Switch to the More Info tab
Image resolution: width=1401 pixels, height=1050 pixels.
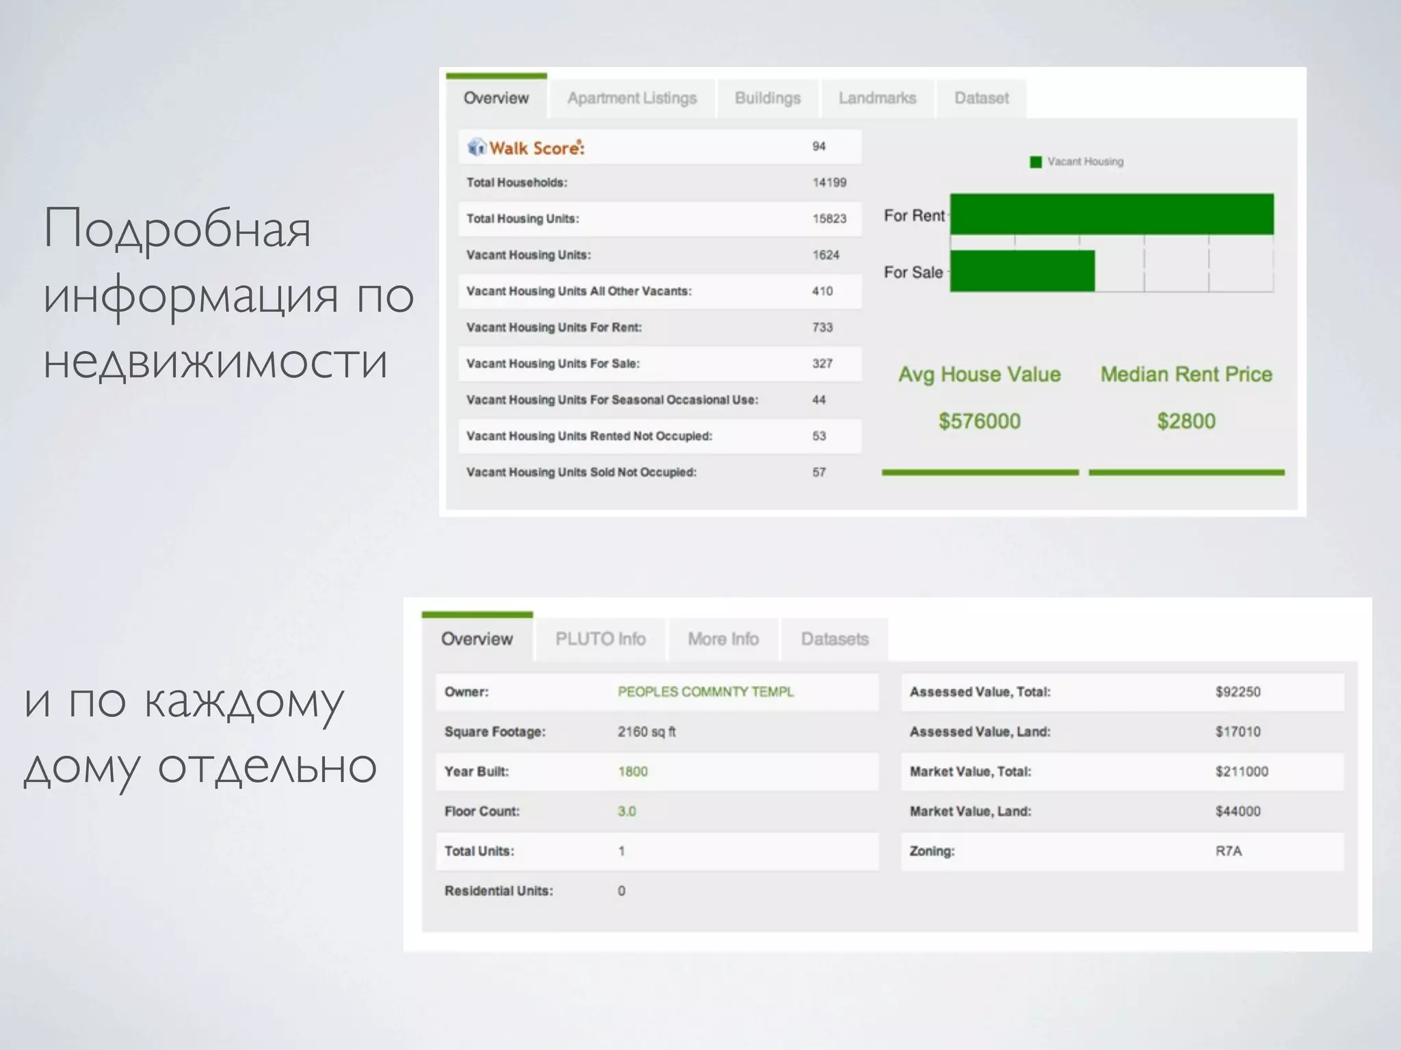tap(723, 639)
